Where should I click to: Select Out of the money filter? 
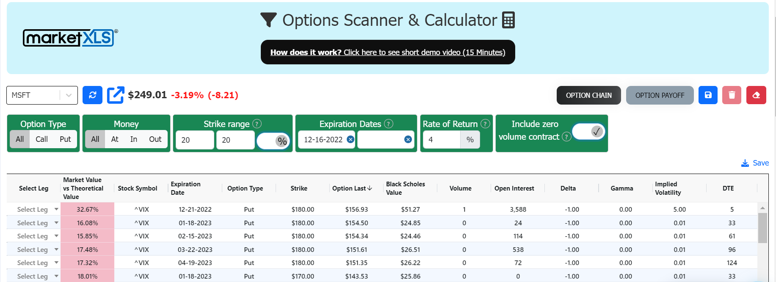click(155, 139)
